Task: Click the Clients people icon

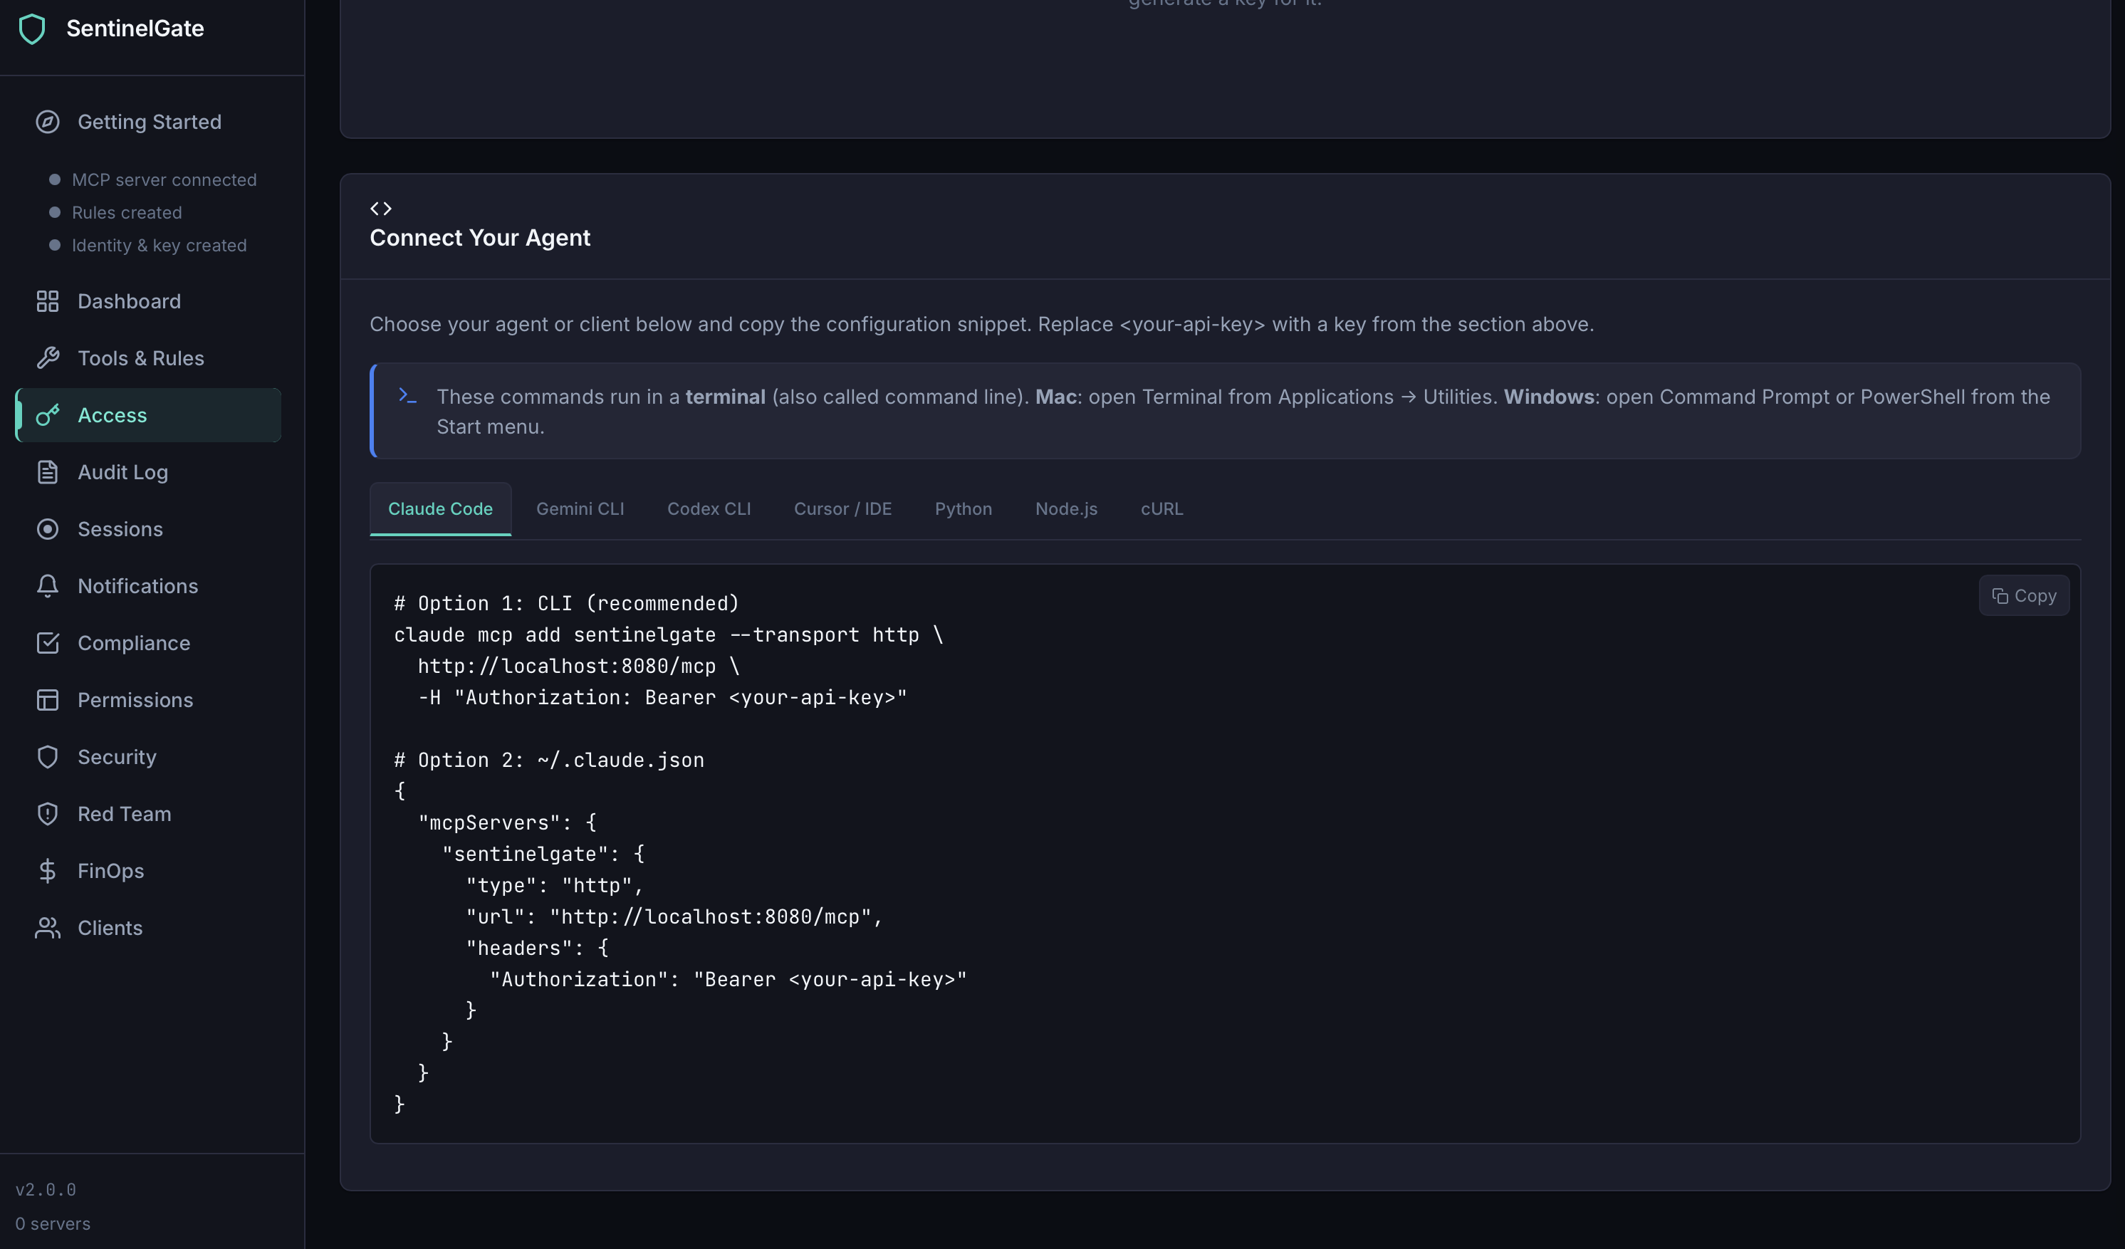Action: coord(47,928)
